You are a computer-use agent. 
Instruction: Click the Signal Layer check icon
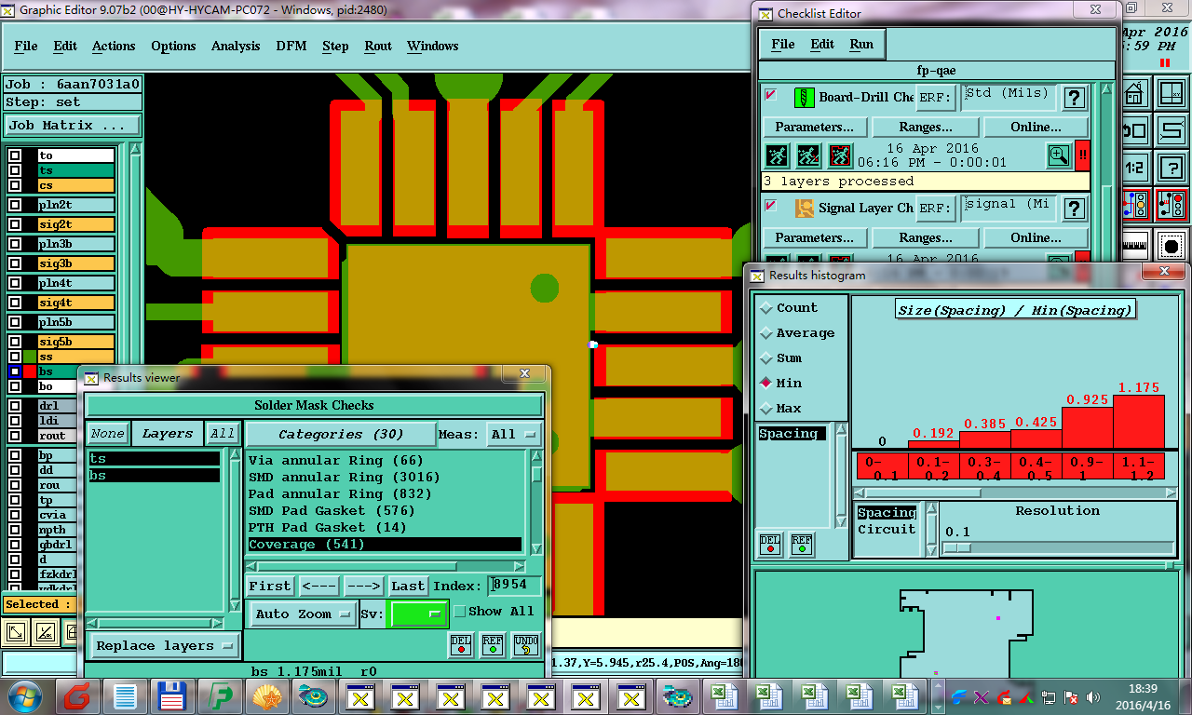click(x=804, y=208)
